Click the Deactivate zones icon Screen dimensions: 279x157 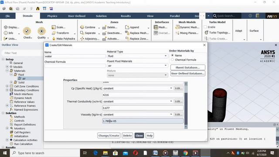click(x=104, y=33)
